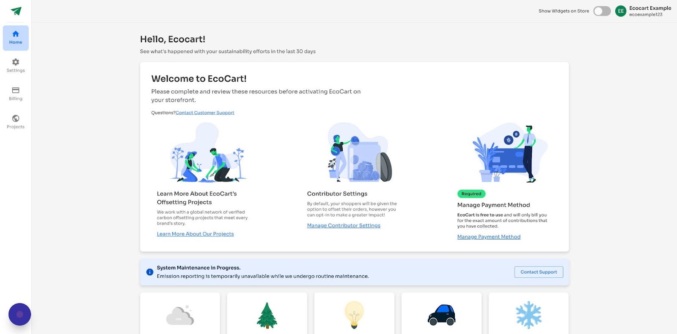Click the coin jar illustration
The image size is (677, 334).
[360, 153]
